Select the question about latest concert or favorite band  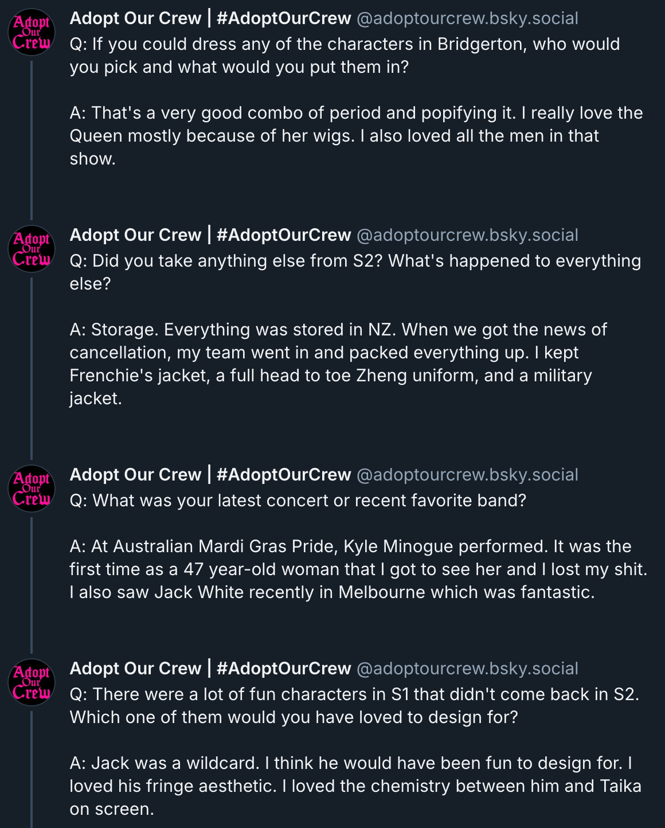tap(298, 501)
